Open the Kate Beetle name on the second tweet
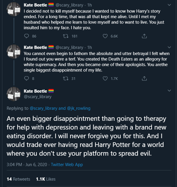 pyautogui.click(x=35, y=47)
